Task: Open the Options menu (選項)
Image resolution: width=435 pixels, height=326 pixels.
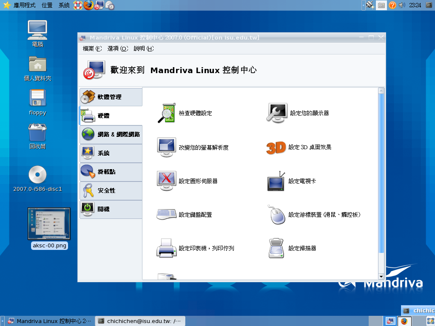Action: [x=117, y=49]
